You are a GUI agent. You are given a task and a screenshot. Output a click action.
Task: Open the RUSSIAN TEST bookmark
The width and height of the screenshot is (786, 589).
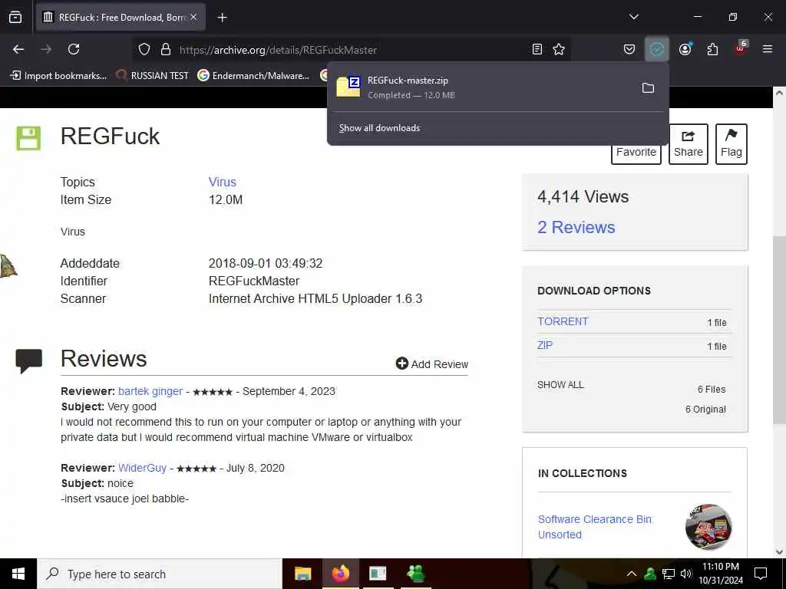click(152, 76)
